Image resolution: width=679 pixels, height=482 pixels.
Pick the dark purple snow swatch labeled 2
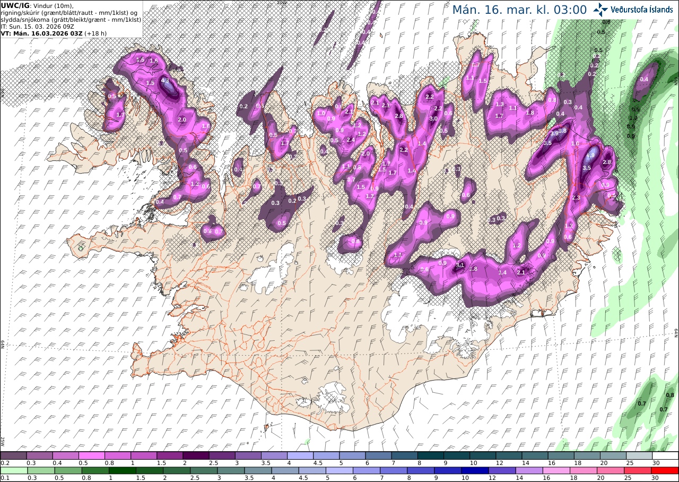tap(196, 455)
